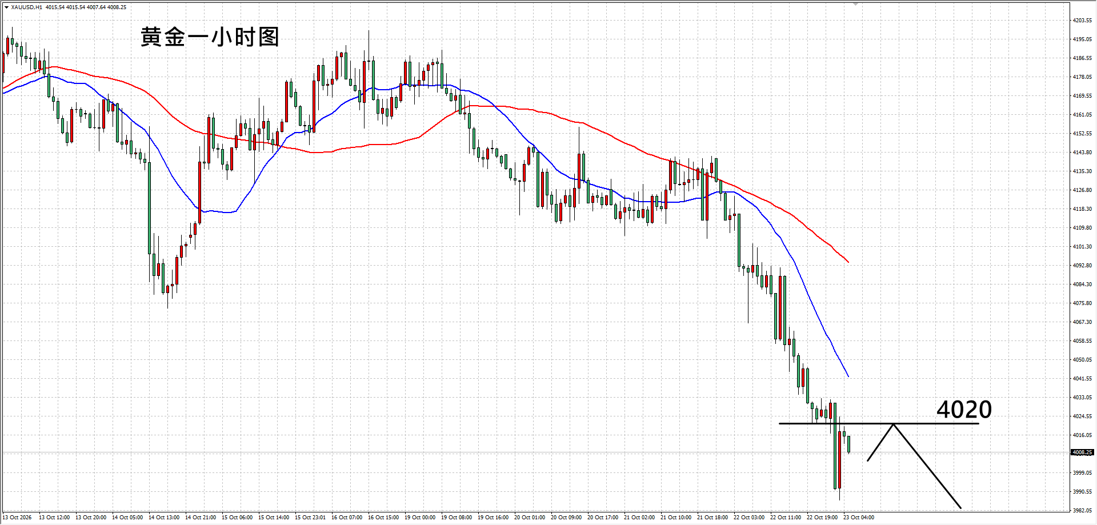Select the 4020 text label on chart
This screenshot has width=1097, height=525.
click(x=964, y=410)
